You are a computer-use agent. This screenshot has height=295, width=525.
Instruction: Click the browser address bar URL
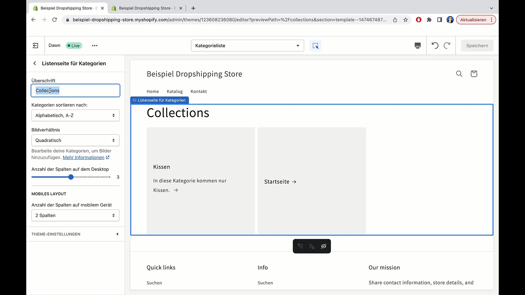(230, 20)
